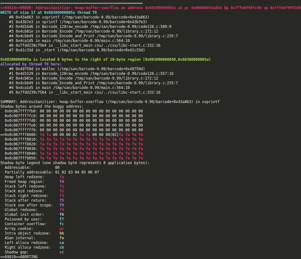
Task: Select shadow row 0x0c067fff7fb0
Action: 74,111
